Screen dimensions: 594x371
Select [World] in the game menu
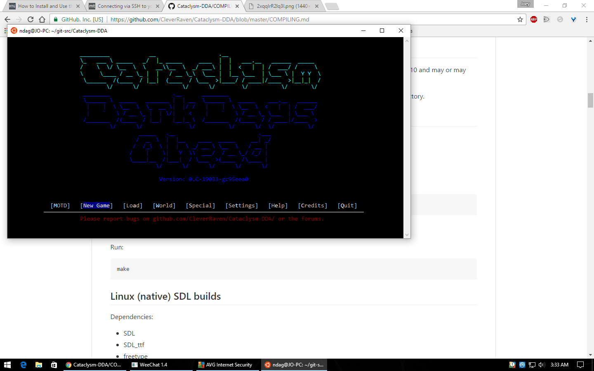[x=164, y=206]
